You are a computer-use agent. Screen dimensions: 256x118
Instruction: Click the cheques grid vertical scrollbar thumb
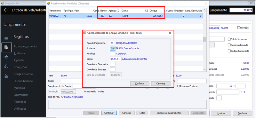(204, 40)
